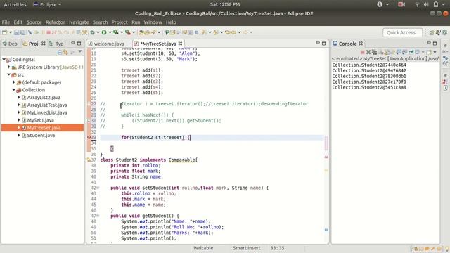Image resolution: width=450 pixels, height=253 pixels.
Task: Click the External Tools run icon
Action: 128,32
